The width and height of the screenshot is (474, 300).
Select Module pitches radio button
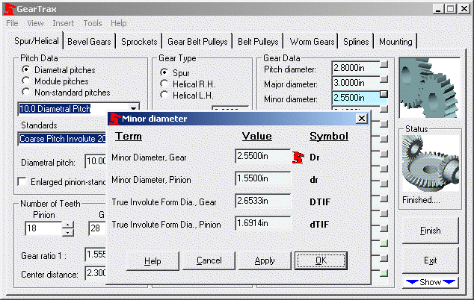pyautogui.click(x=26, y=81)
